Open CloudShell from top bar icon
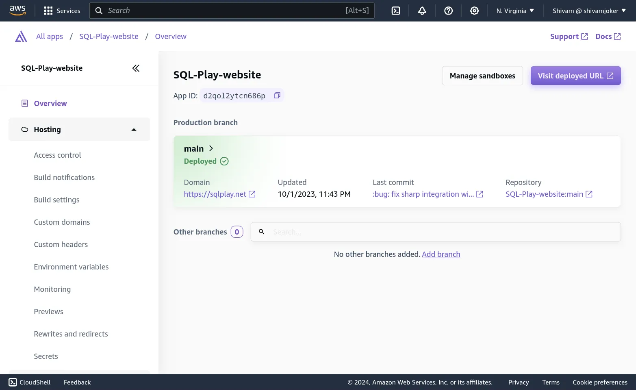Image resolution: width=638 pixels, height=391 pixels. (x=395, y=11)
